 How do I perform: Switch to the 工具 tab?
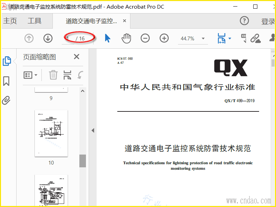click(x=34, y=21)
